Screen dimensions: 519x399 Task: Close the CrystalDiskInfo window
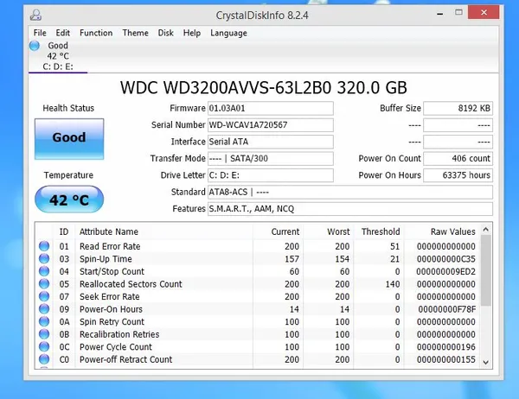[484, 12]
